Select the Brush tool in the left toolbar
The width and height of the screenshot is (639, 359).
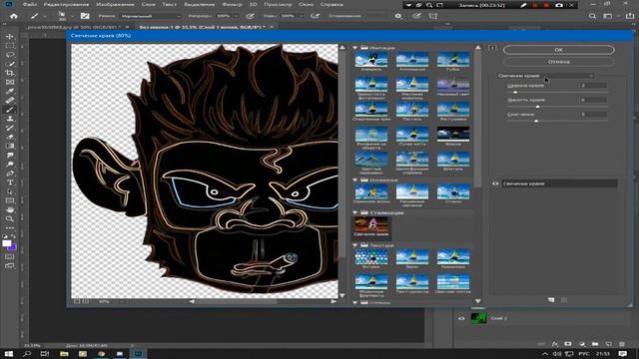tap(10, 110)
